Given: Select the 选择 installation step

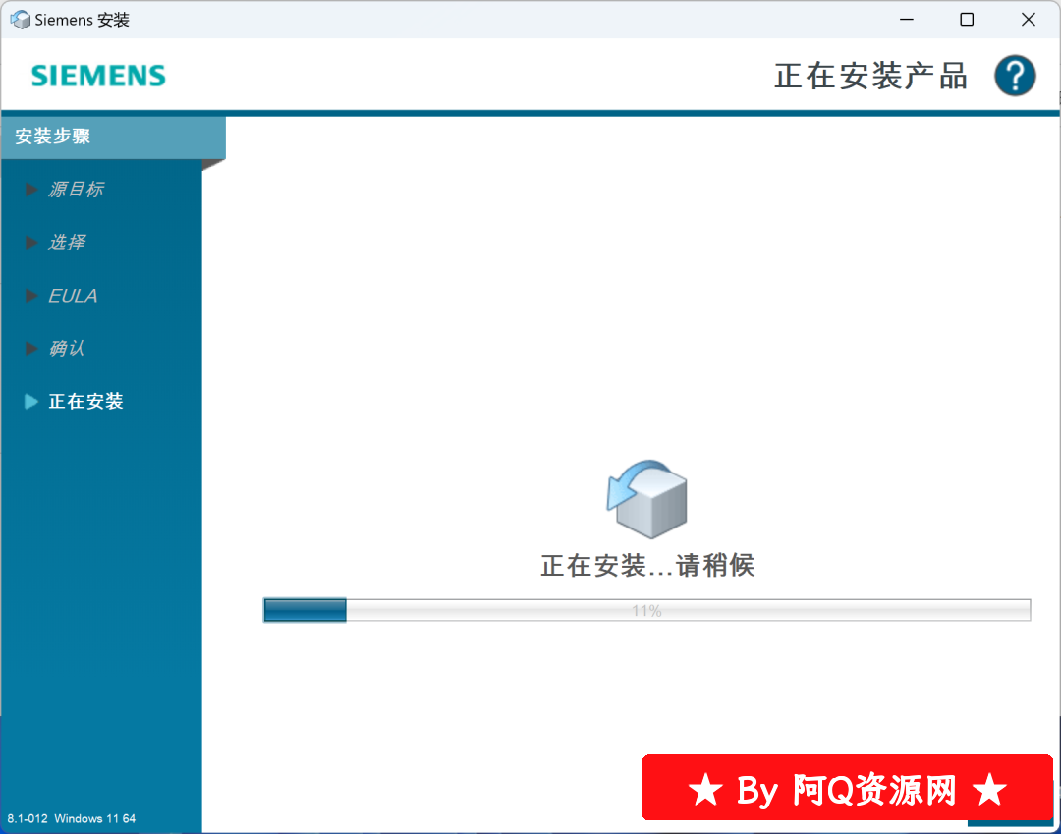Looking at the screenshot, I should tap(67, 243).
